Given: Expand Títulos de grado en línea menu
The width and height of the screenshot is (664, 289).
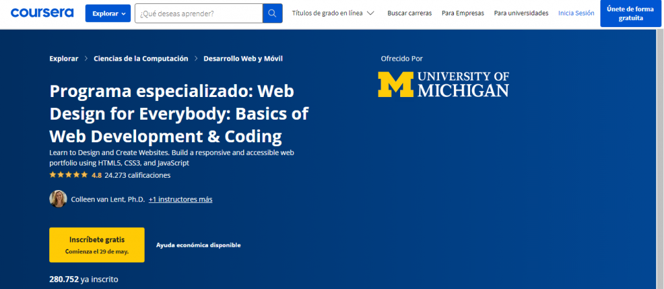Looking at the screenshot, I should (x=327, y=13).
